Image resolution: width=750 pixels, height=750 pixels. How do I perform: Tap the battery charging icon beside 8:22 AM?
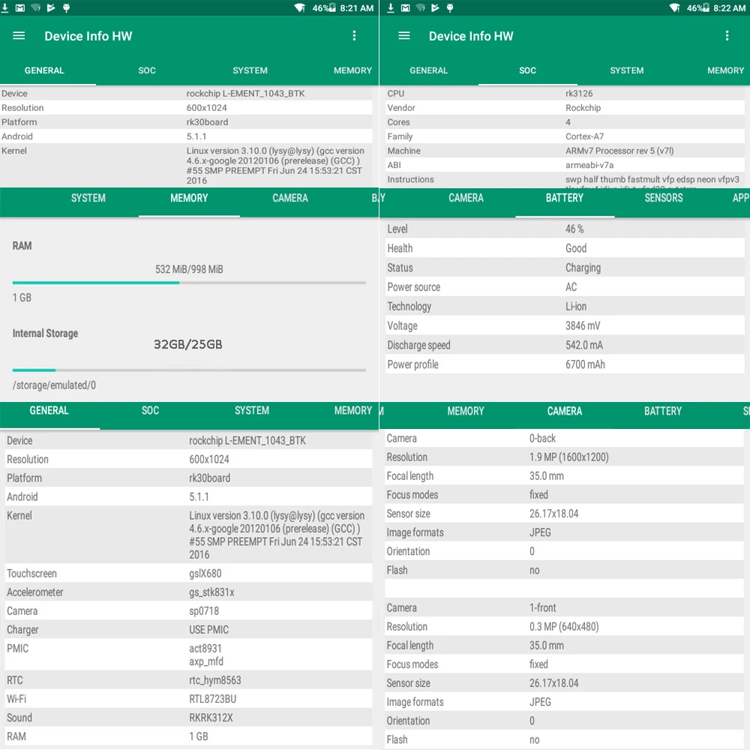click(x=706, y=7)
